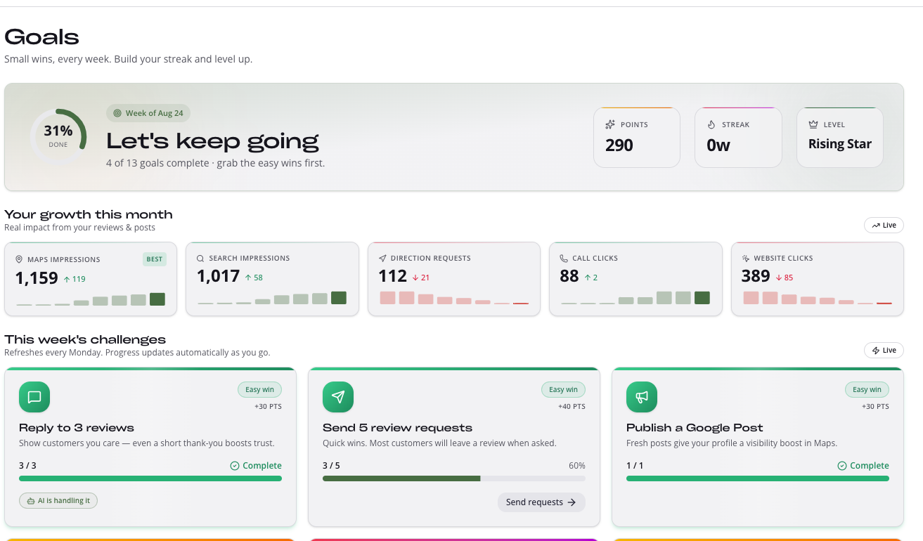Click the magnifier icon on Search Impressions
Image resolution: width=923 pixels, height=541 pixels.
(x=200, y=258)
